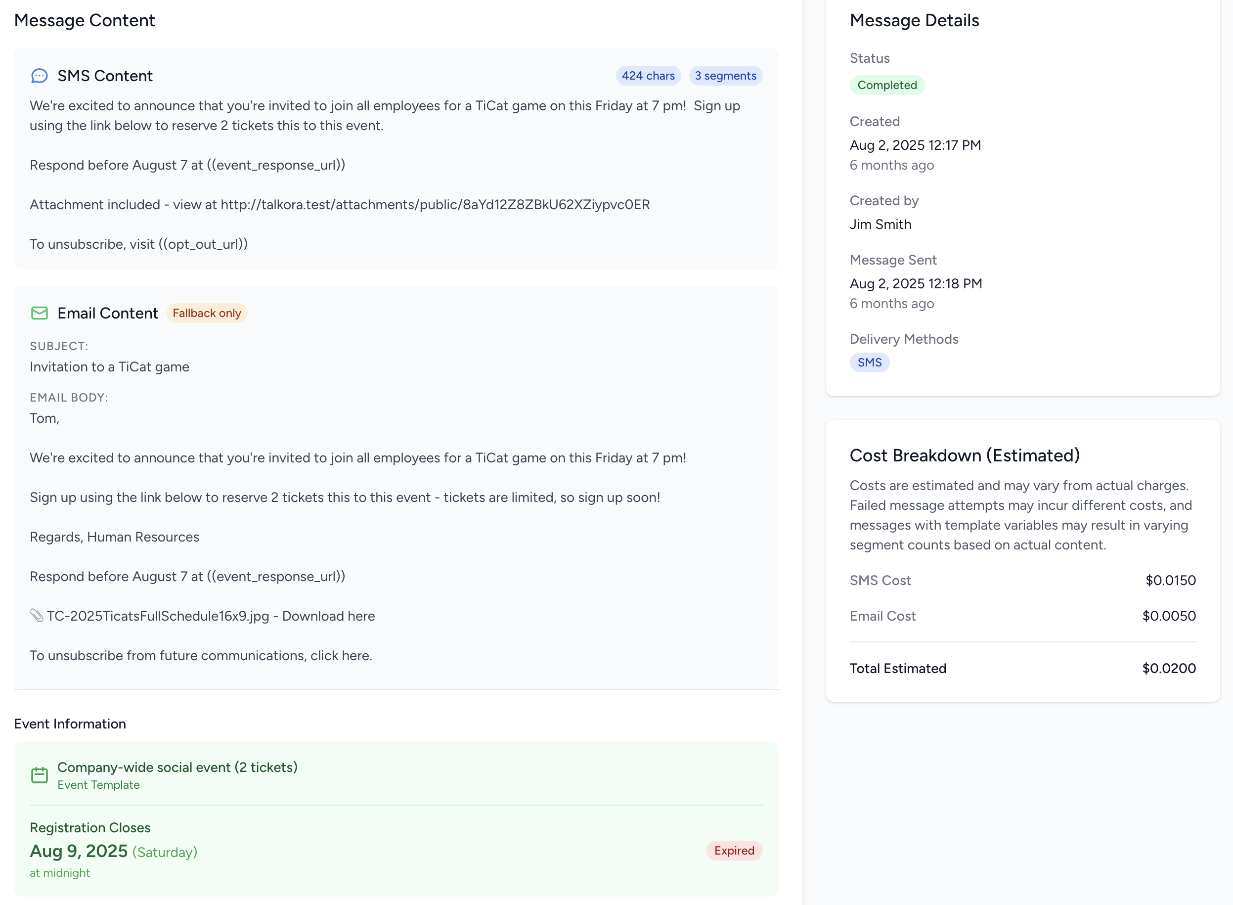Click the Expired badge on Registration Closes
This screenshot has height=905, width=1233.
(734, 851)
